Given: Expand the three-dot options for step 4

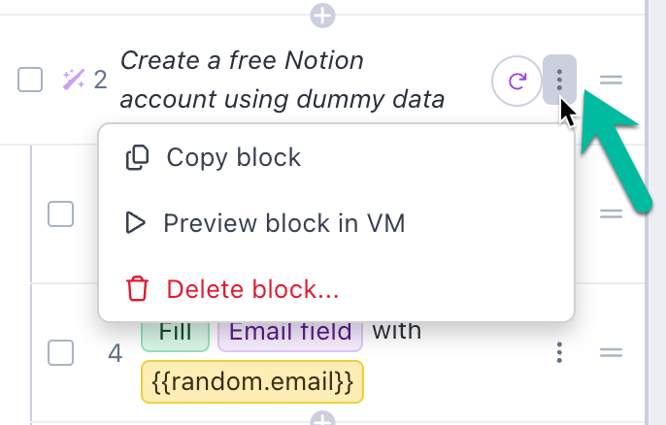Looking at the screenshot, I should tap(559, 352).
